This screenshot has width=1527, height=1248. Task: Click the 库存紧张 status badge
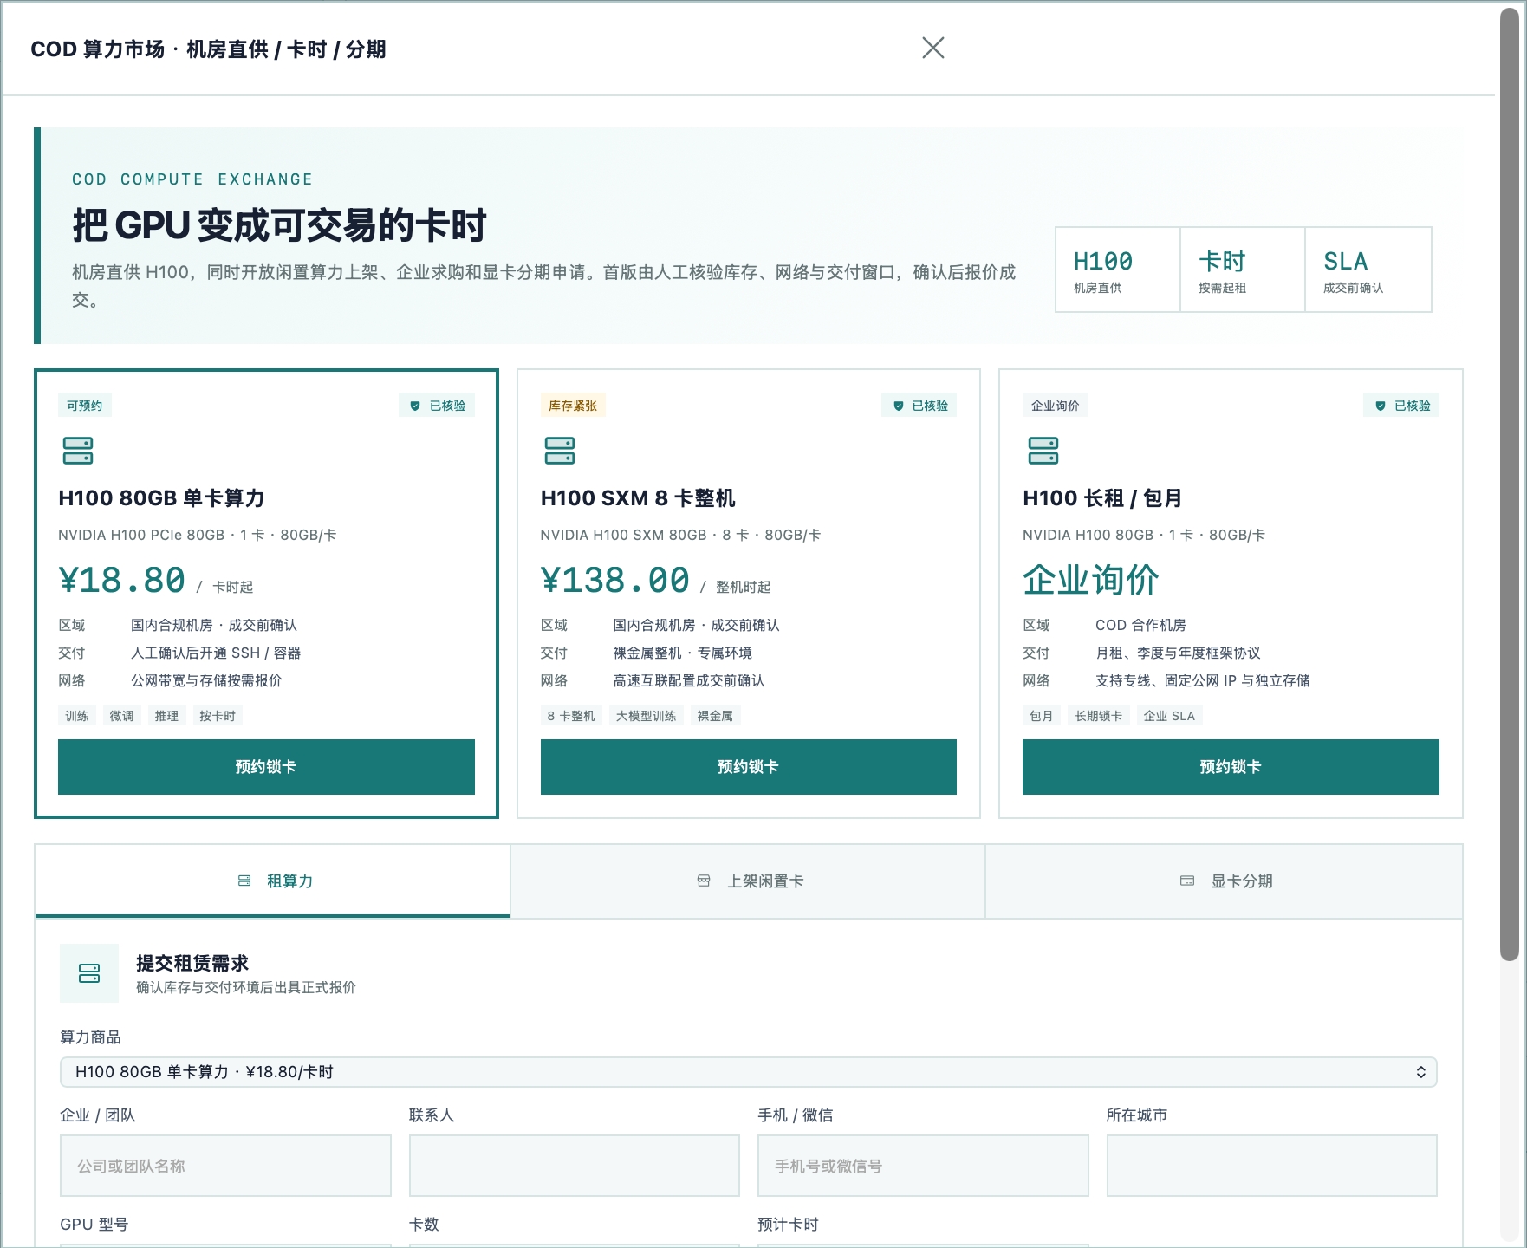click(x=573, y=406)
